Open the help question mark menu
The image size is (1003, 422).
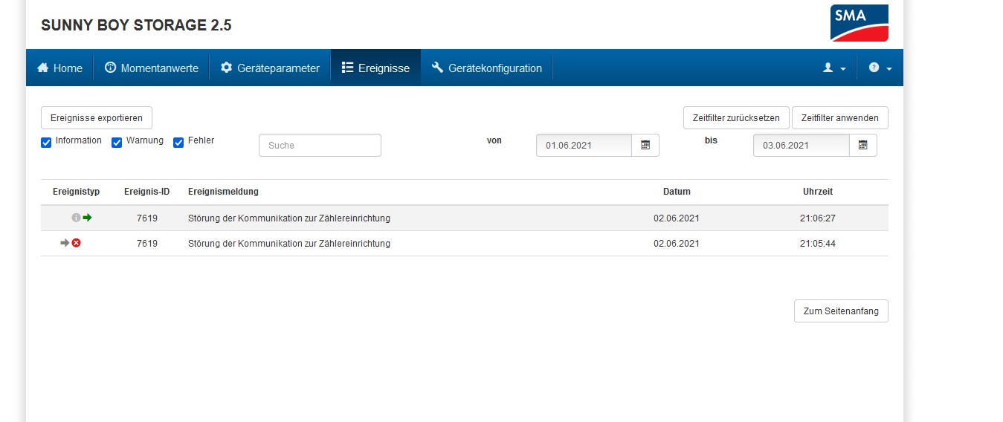[x=880, y=68]
